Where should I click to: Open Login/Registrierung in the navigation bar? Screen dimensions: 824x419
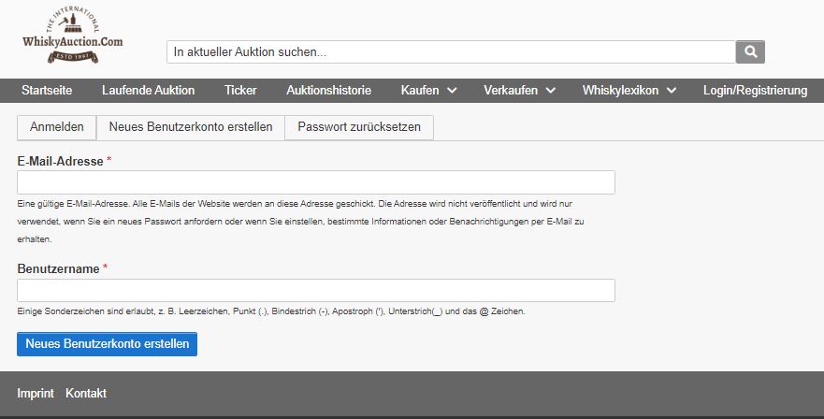pos(755,91)
